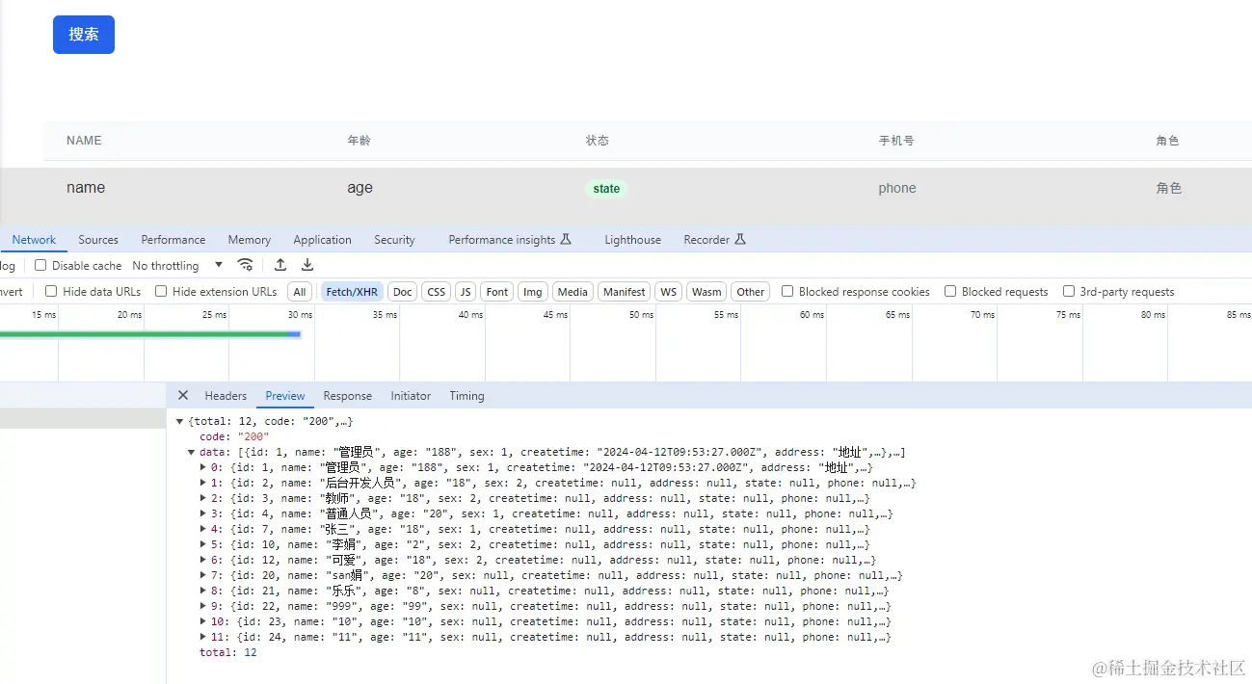Click the 手机号 column header
This screenshot has width=1252, height=684.
tap(896, 141)
